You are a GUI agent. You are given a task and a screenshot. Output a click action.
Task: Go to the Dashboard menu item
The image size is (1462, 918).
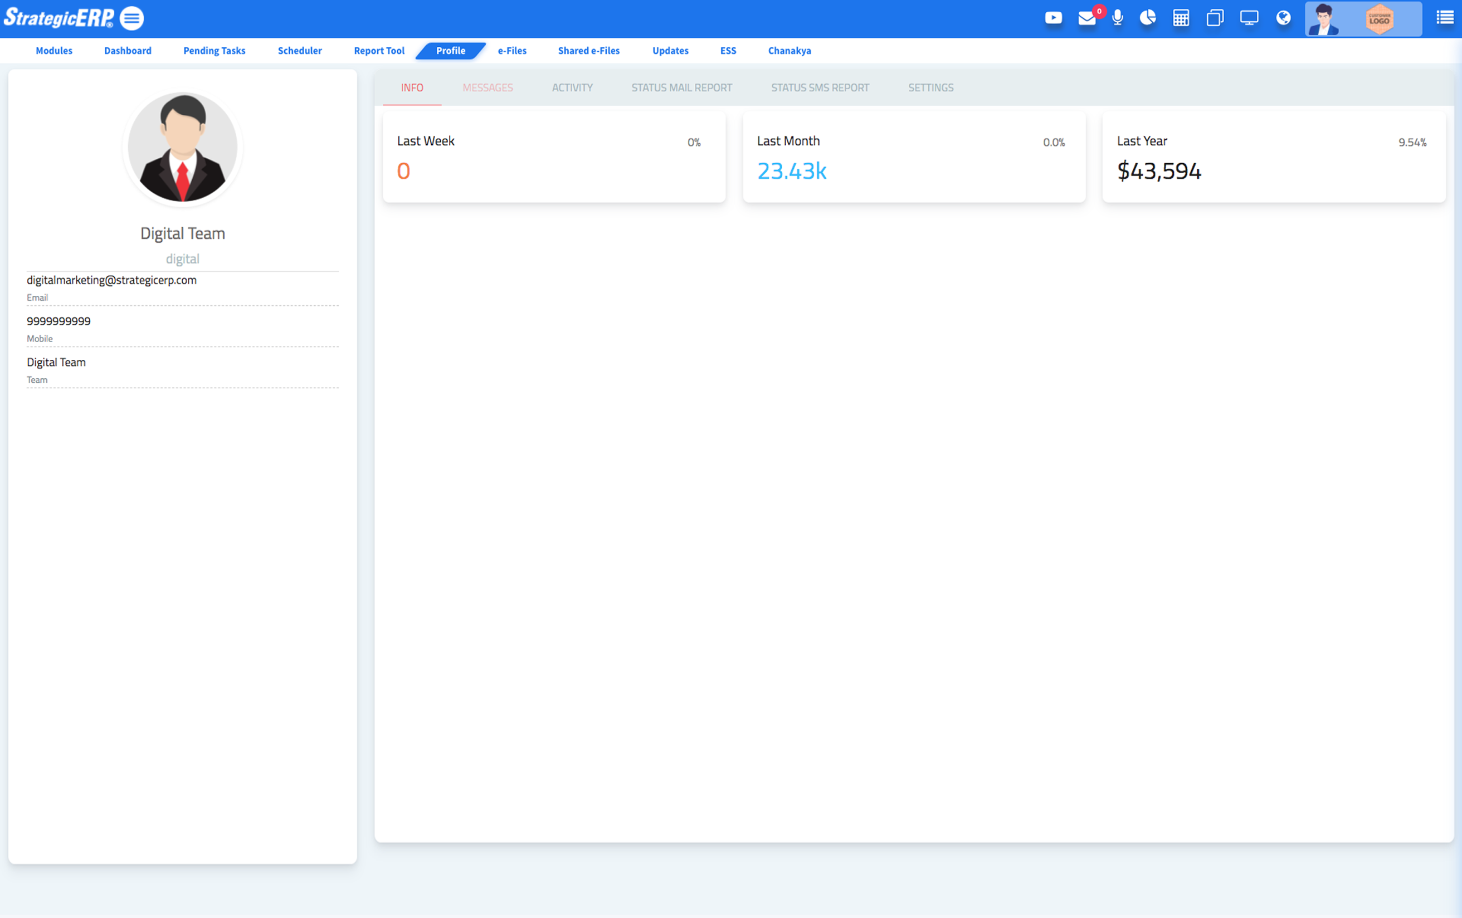click(128, 50)
